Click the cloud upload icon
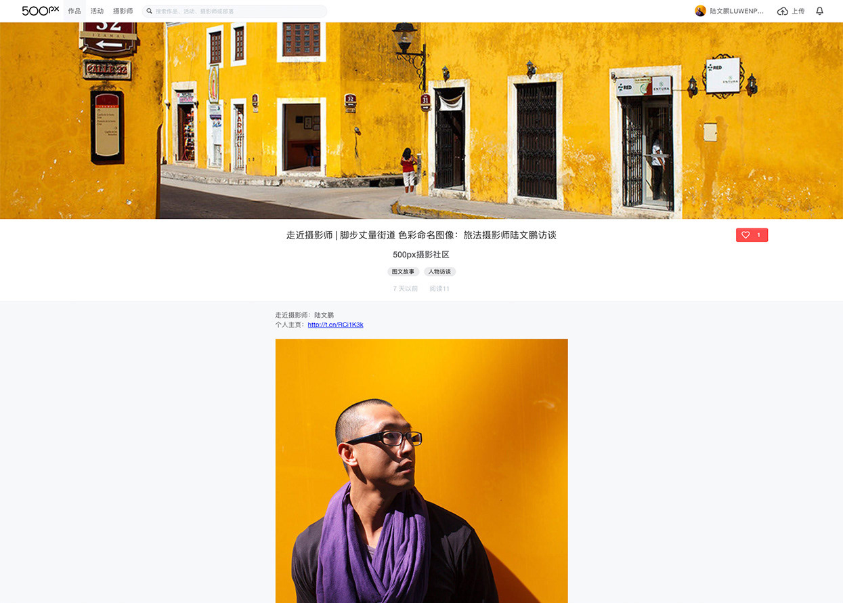843x603 pixels. pos(783,12)
